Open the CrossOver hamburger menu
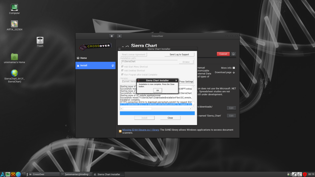The width and height of the screenshot is (315, 177). [112, 36]
